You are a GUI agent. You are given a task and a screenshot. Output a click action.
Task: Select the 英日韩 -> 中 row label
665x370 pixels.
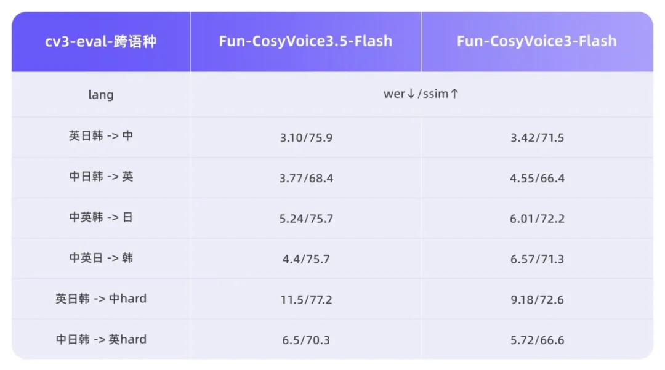point(101,136)
